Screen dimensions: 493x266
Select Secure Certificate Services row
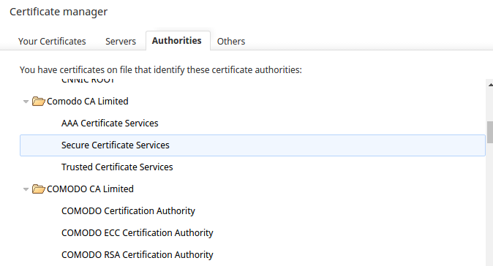[x=252, y=145]
